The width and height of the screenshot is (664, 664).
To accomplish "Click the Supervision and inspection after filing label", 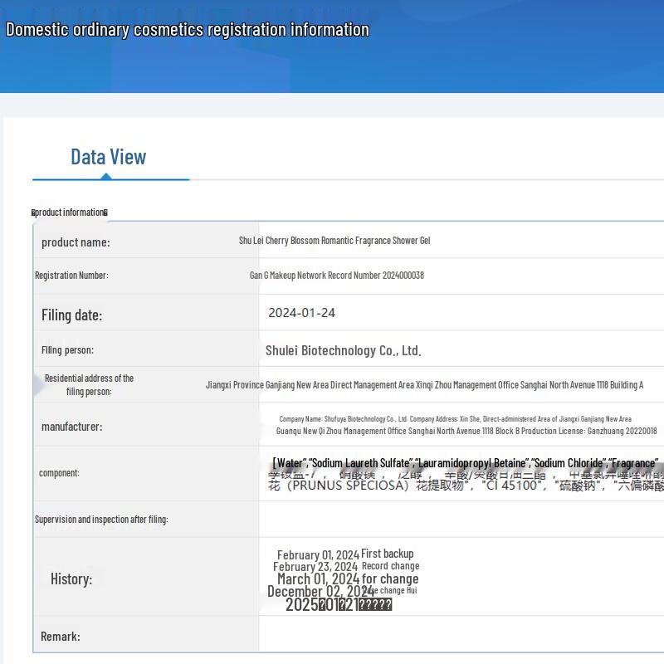I will click(101, 520).
